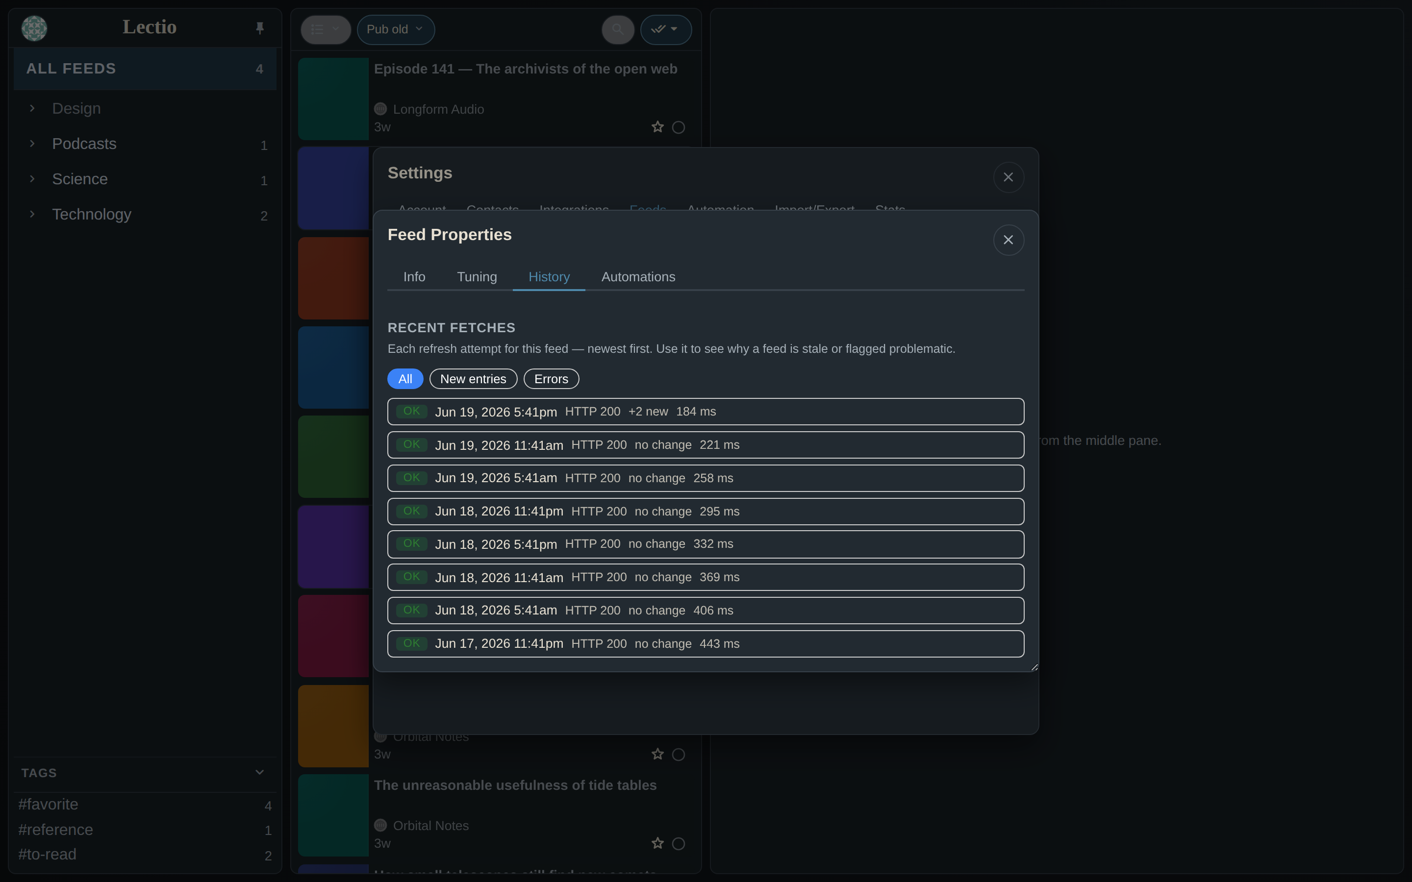1412x882 pixels.
Task: Click the Lectio logo icon
Action: coord(34,28)
